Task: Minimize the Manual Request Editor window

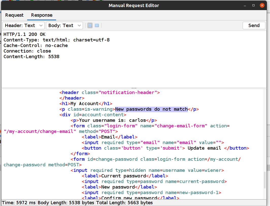Action: pyautogui.click(x=245, y=5)
